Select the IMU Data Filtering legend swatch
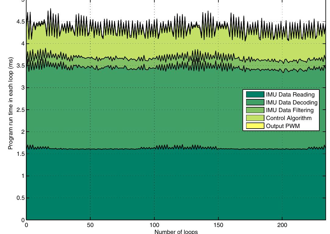Image resolution: width=330 pixels, height=234 pixels. click(x=255, y=110)
